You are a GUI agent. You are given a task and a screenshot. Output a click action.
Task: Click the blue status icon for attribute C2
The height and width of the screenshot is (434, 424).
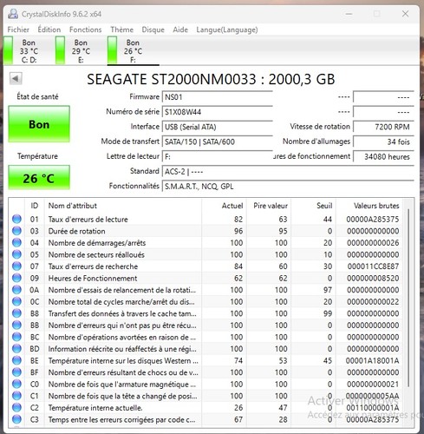click(16, 408)
